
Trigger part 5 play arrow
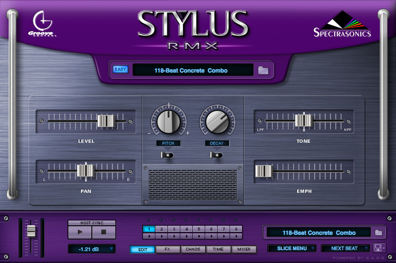click(x=199, y=236)
